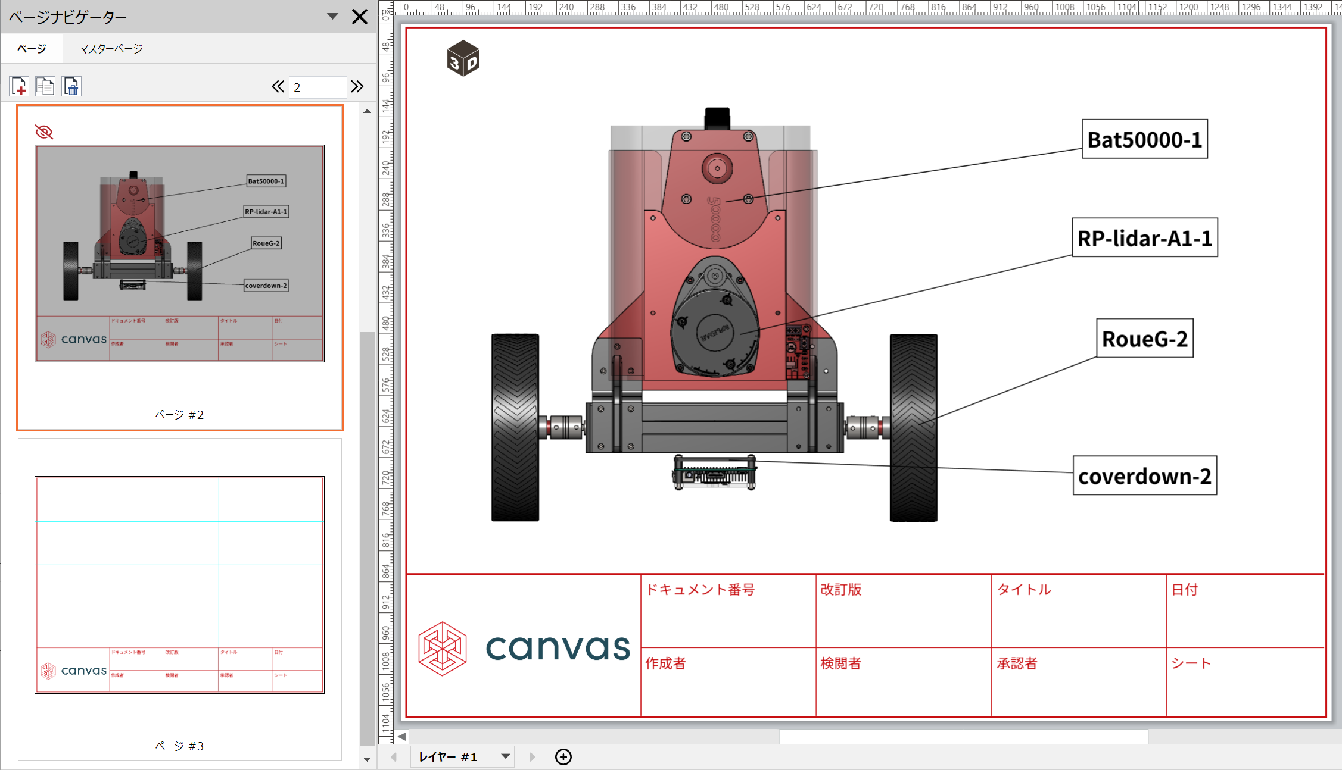Toggle hidden-eye visibility icon on page #2
This screenshot has height=770, width=1342.
[x=44, y=132]
